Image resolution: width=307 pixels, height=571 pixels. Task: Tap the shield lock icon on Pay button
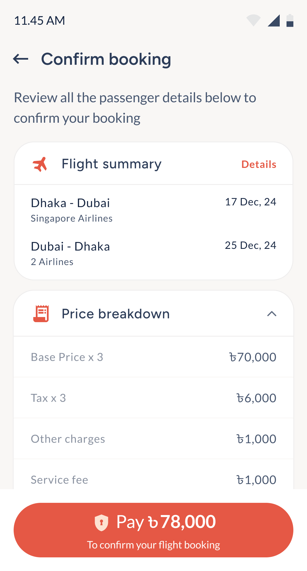[x=101, y=522]
